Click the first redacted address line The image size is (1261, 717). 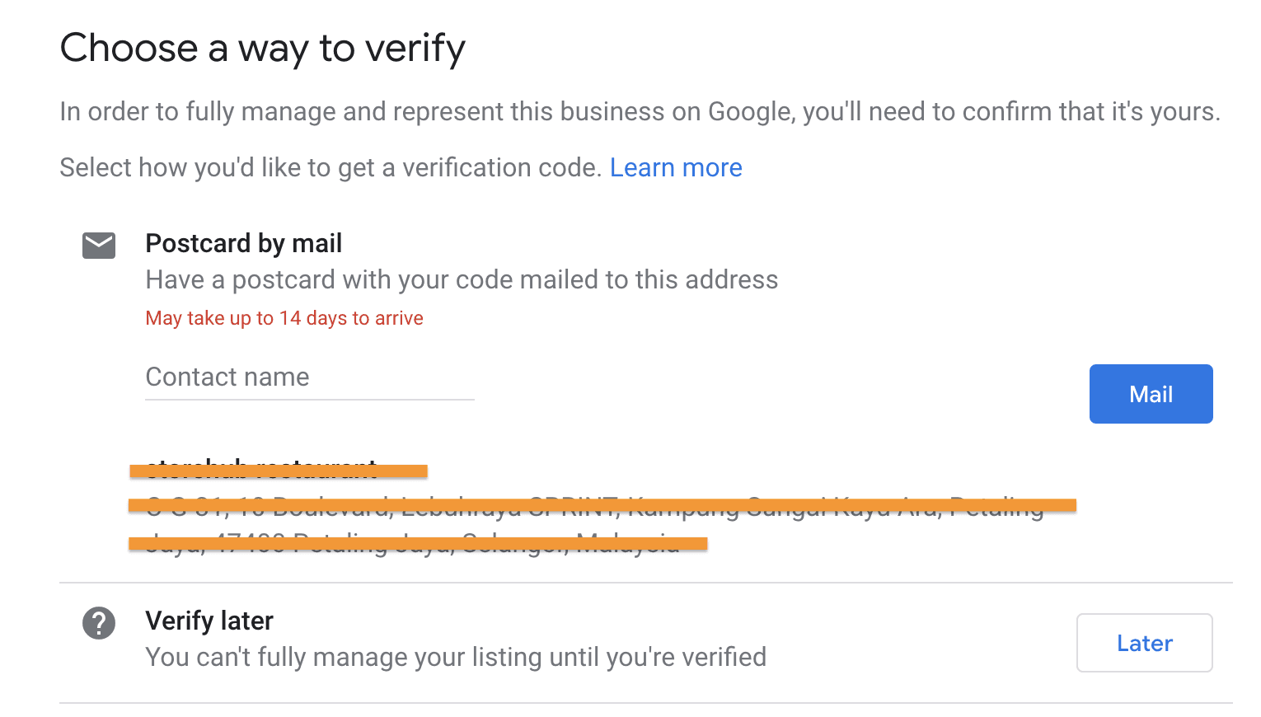[602, 505]
